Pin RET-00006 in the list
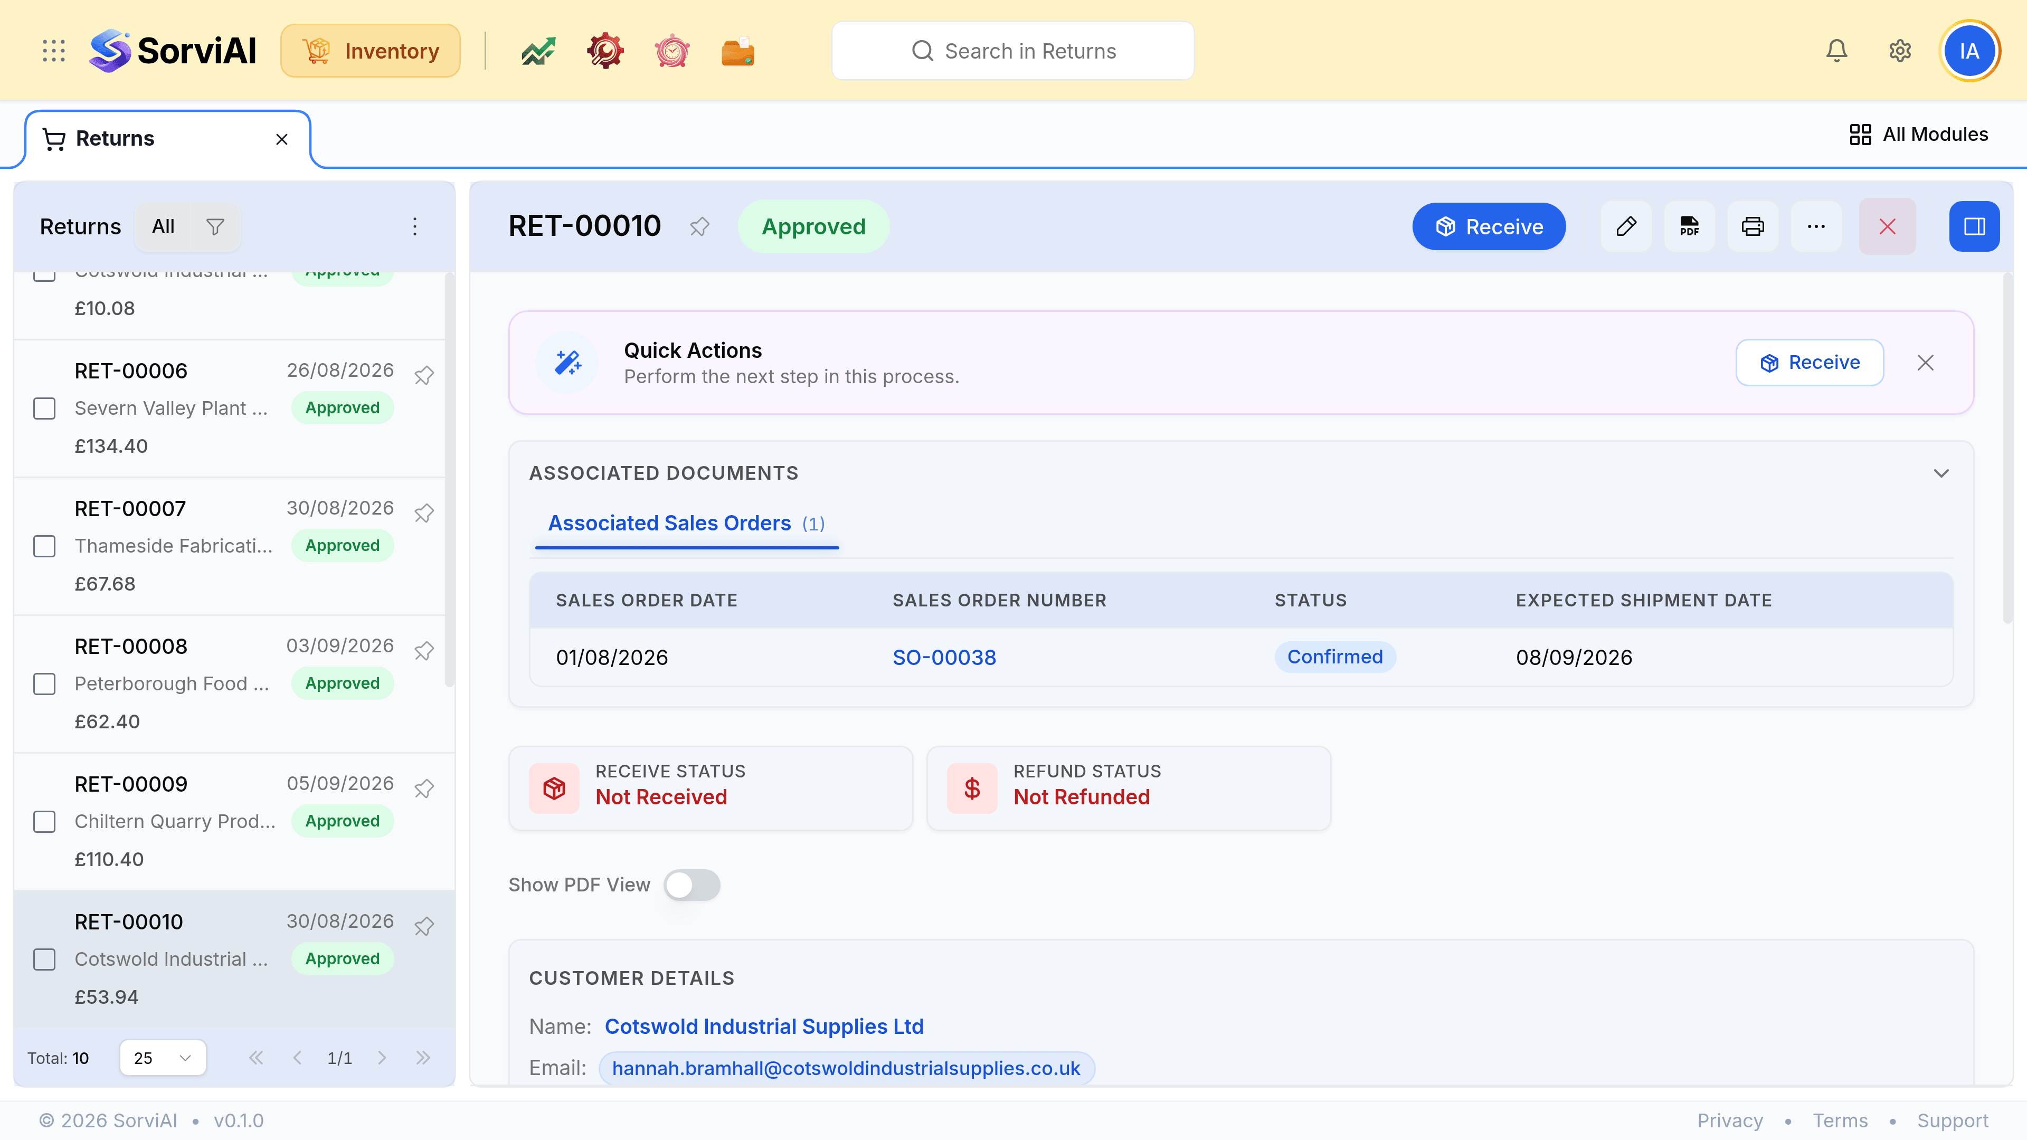The height and width of the screenshot is (1140, 2027). click(424, 375)
